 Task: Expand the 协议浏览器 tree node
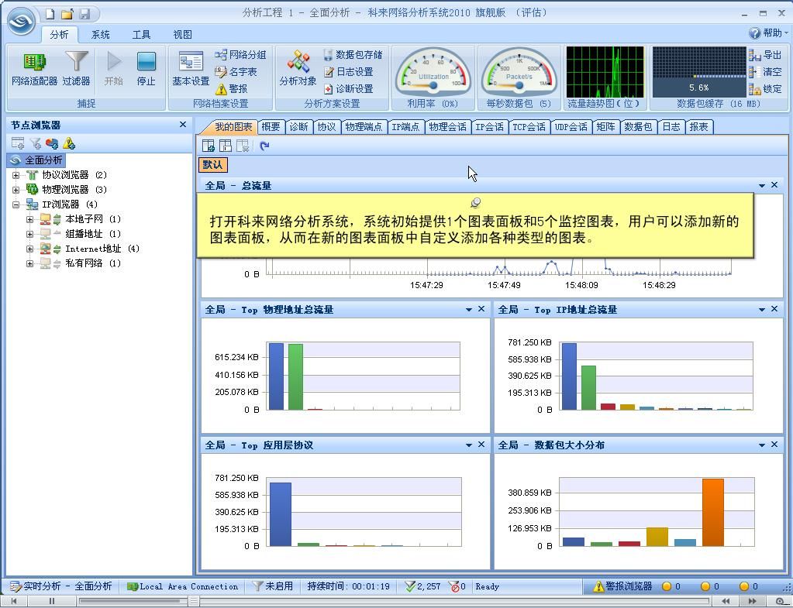16,175
